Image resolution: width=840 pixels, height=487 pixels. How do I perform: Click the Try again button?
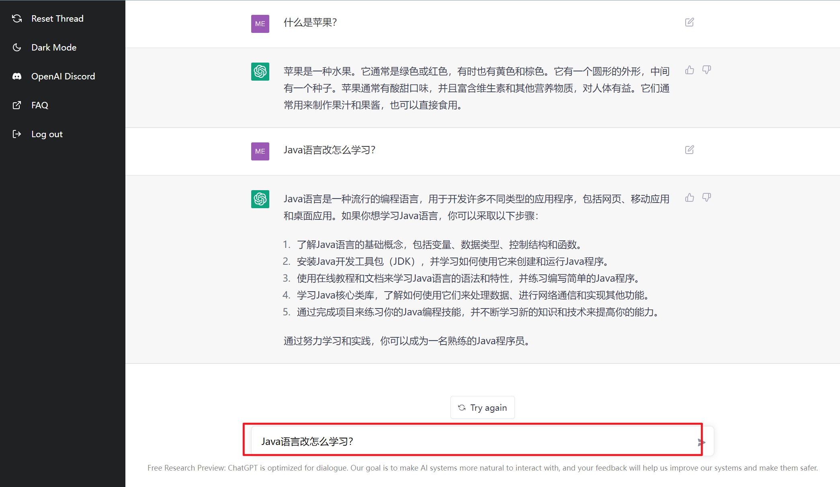coord(482,407)
